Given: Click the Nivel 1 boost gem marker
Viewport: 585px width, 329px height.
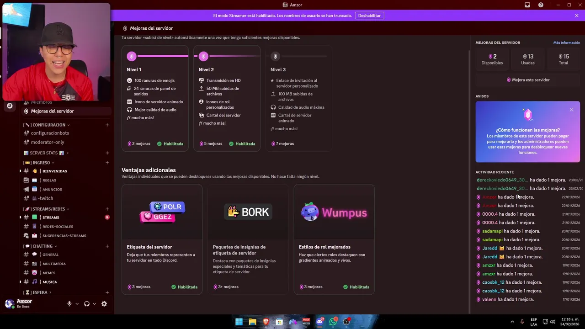Looking at the screenshot, I should pyautogui.click(x=132, y=56).
